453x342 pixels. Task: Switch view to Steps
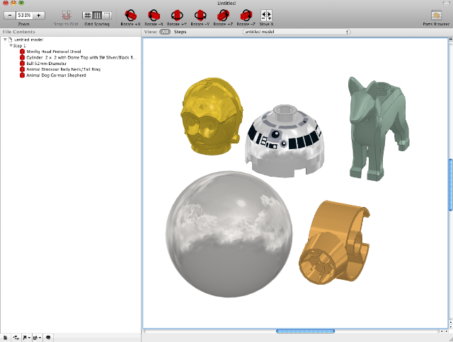pyautogui.click(x=180, y=32)
